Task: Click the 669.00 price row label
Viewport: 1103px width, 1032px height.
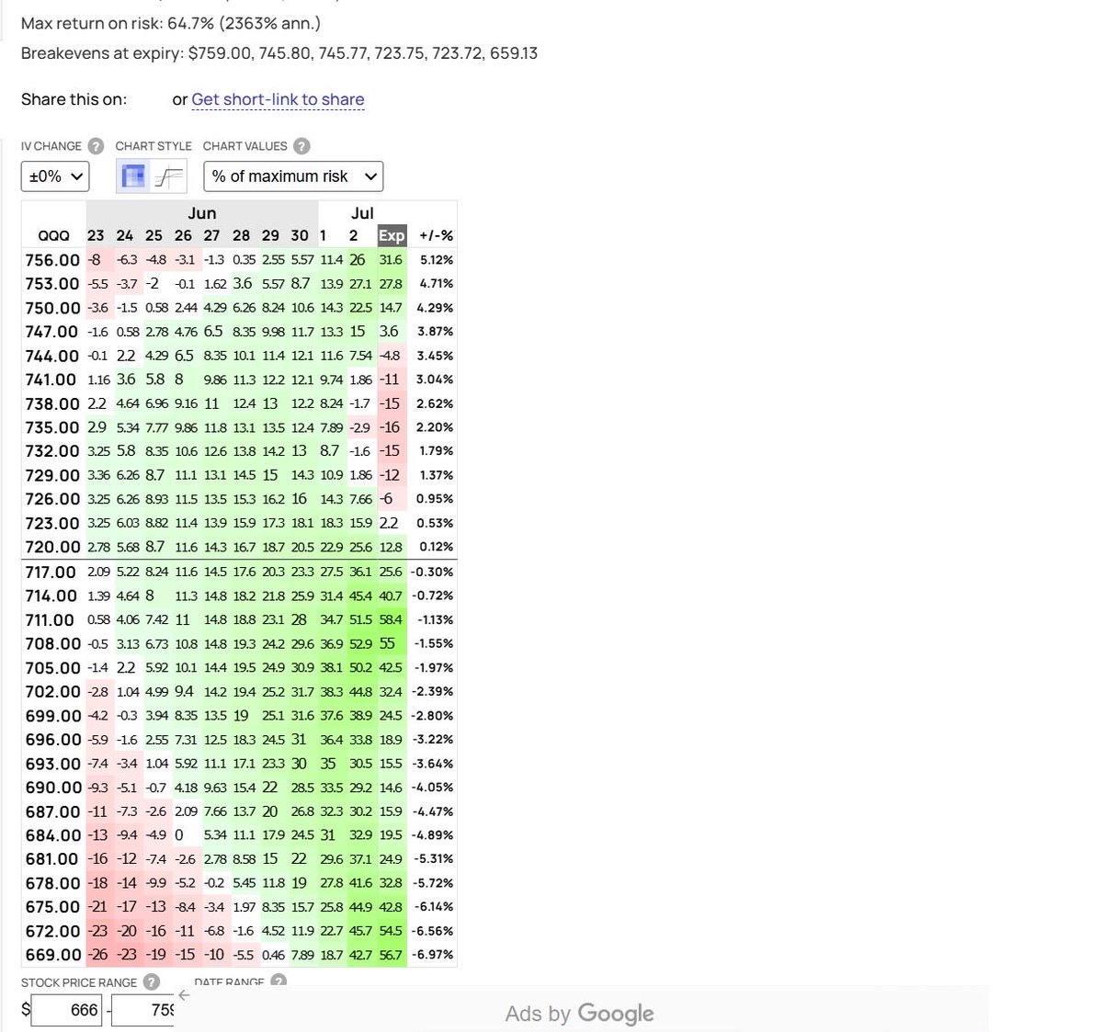Action: coord(52,955)
